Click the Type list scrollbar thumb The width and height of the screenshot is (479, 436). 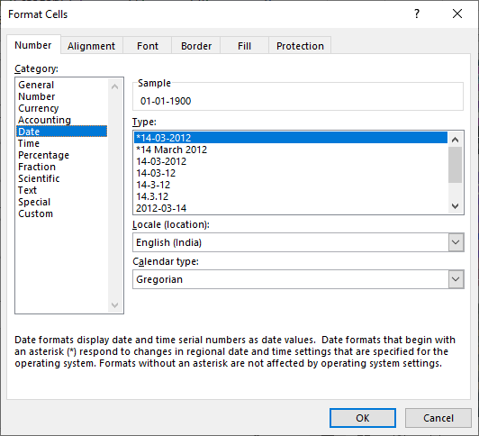[x=456, y=165]
